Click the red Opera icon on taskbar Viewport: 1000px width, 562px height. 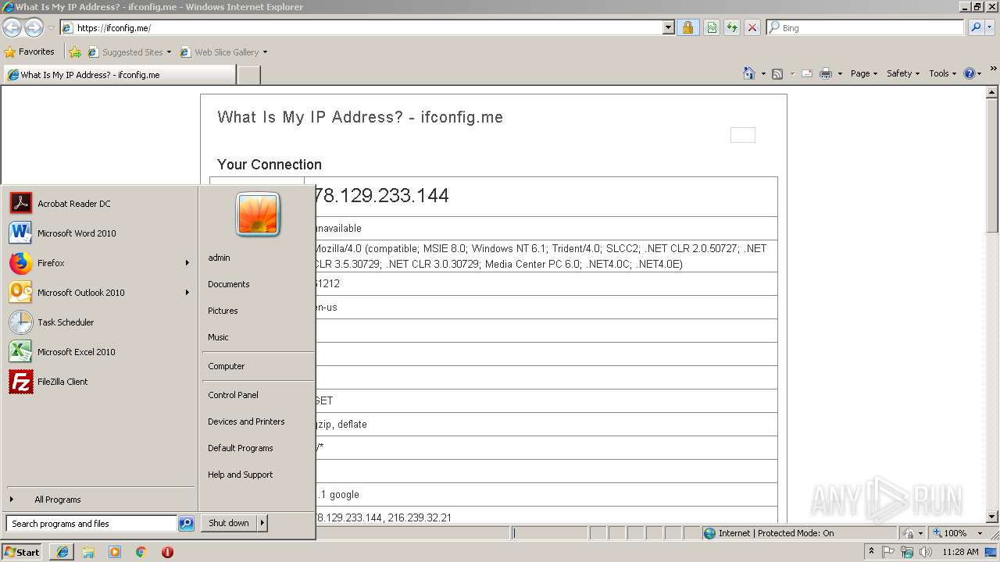(167, 552)
